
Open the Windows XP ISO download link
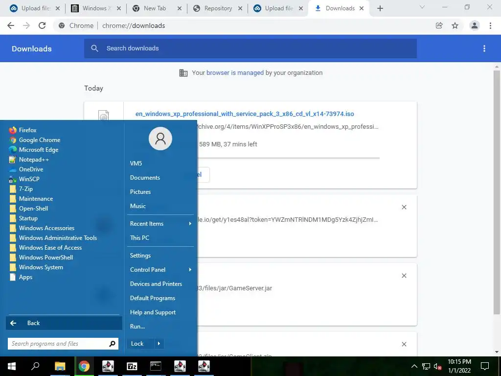pyautogui.click(x=245, y=114)
